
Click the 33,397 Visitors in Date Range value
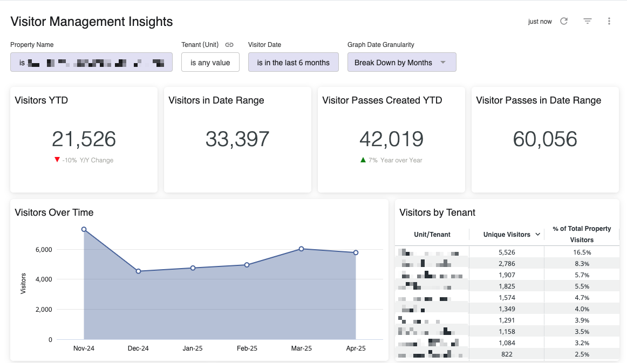click(x=237, y=139)
